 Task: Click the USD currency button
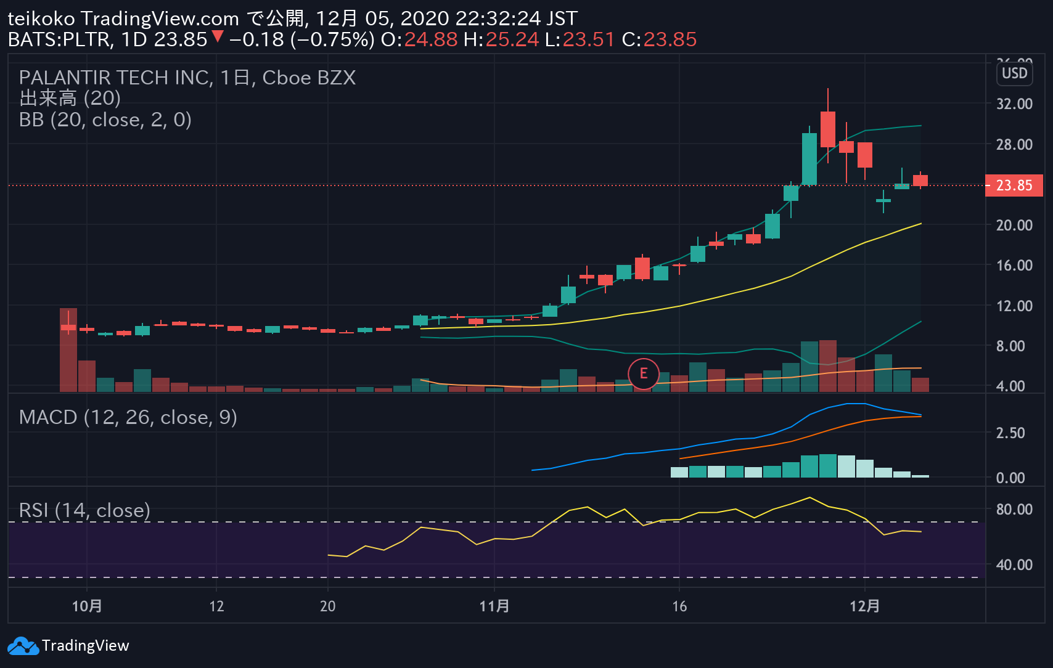(1014, 73)
